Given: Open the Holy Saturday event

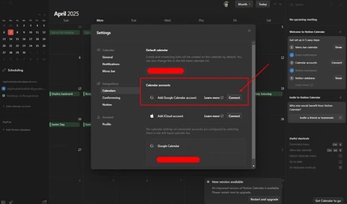Looking at the screenshot, I should point(269,94).
